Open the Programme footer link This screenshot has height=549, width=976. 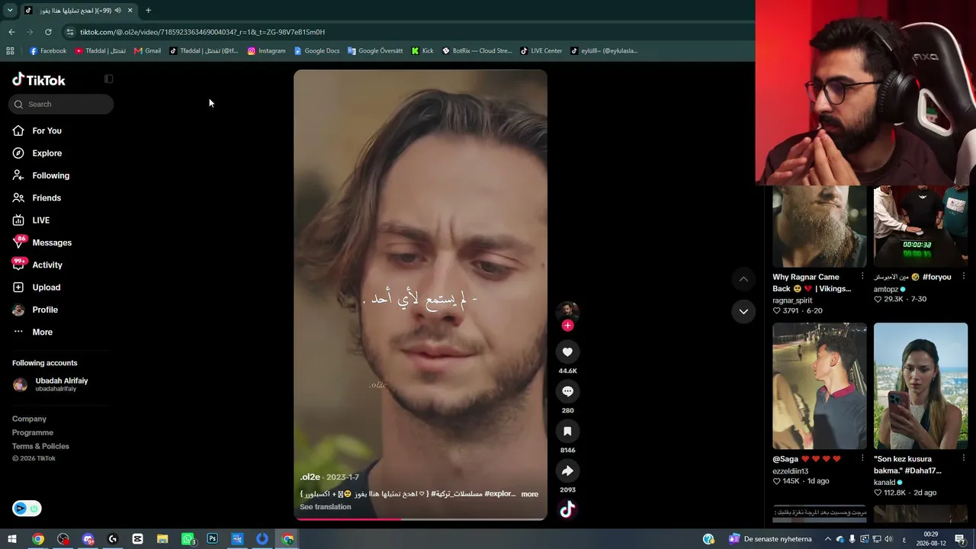click(x=33, y=432)
